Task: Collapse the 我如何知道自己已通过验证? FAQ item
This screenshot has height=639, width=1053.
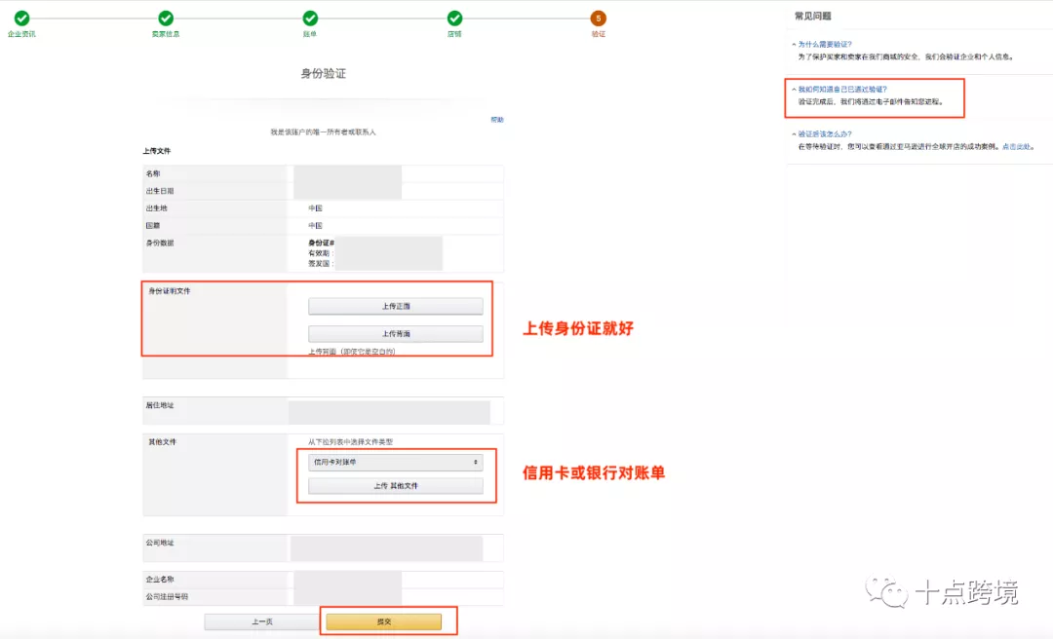Action: click(842, 90)
